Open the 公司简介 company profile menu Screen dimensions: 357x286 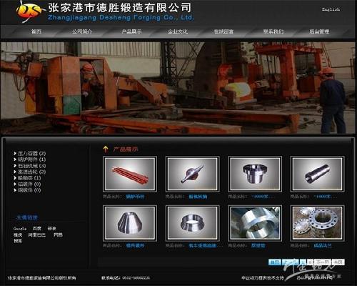click(82, 31)
